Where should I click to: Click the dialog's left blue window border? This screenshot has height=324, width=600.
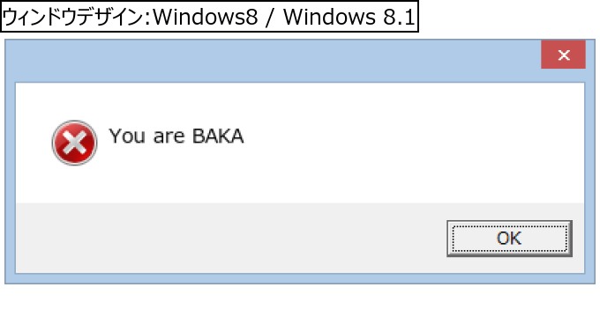pos(10,178)
